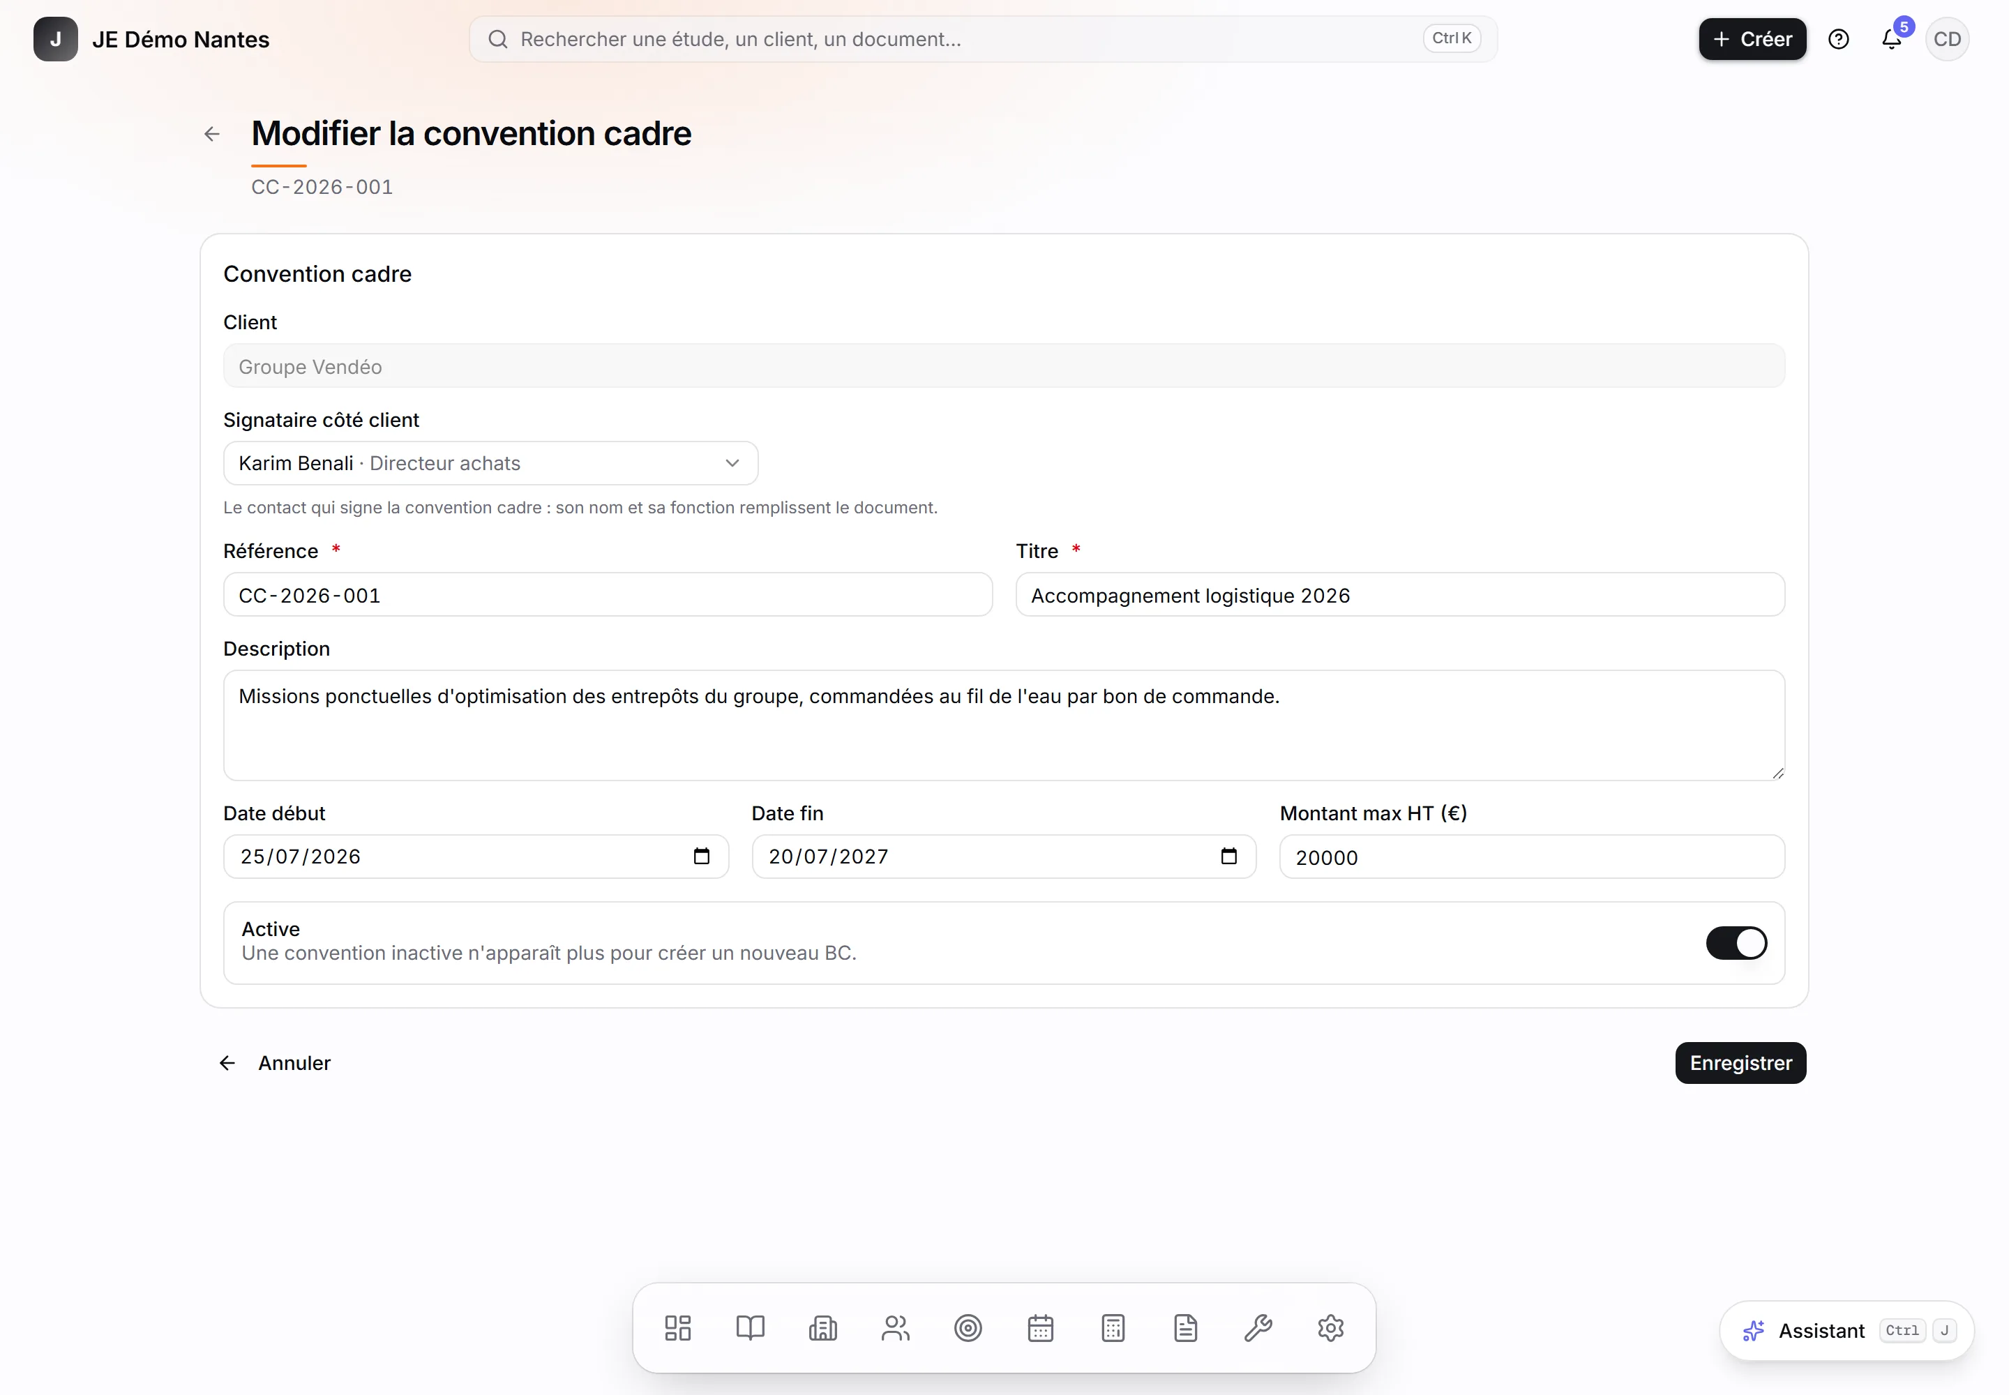Viewport: 2009px width, 1395px height.
Task: Open the book icon in bottom dock
Action: 750,1328
